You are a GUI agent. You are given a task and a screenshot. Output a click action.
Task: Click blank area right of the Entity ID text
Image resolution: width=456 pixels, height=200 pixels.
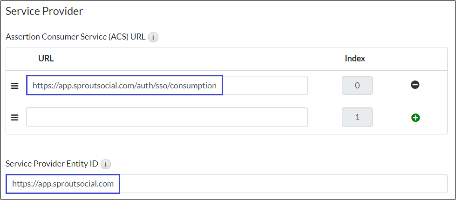279,184
